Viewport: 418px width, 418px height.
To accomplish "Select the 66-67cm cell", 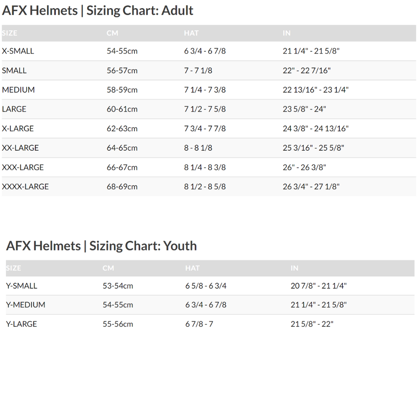I will point(122,167).
